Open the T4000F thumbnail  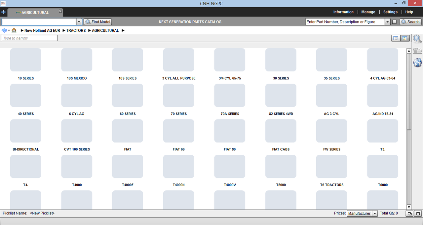pyautogui.click(x=128, y=167)
